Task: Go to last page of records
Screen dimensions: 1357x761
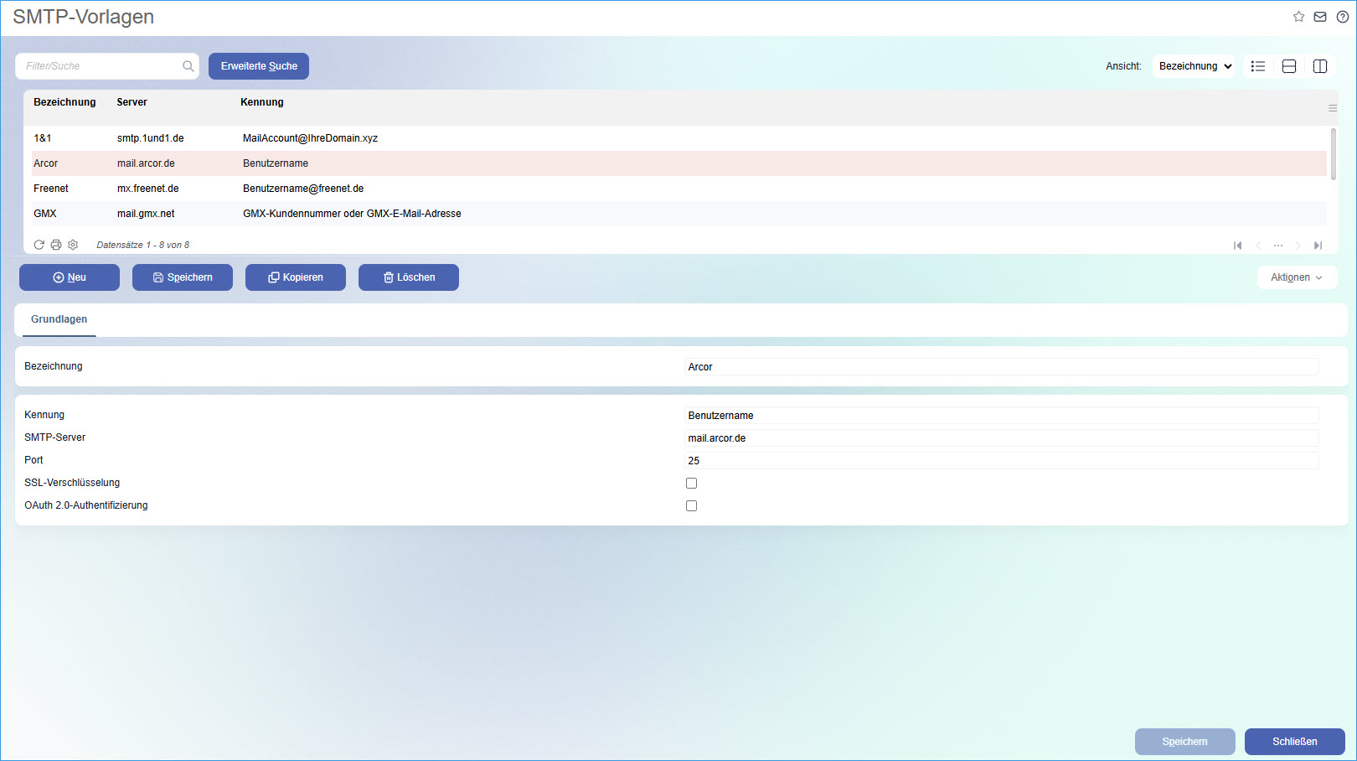Action: (1318, 246)
